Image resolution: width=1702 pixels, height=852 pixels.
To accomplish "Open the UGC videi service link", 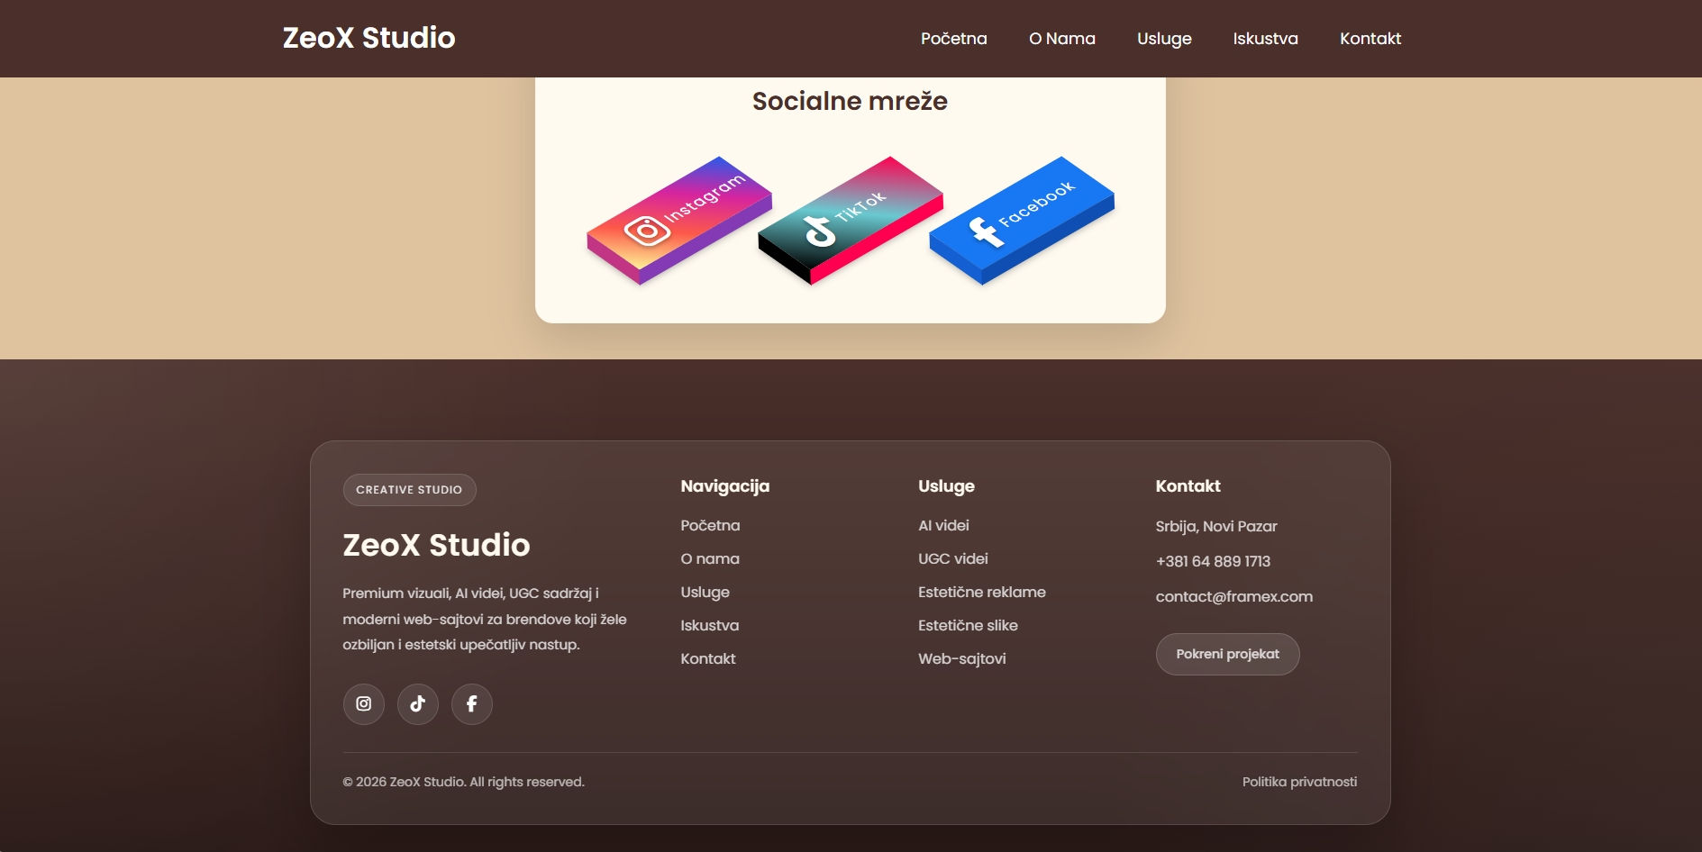I will coord(953,558).
